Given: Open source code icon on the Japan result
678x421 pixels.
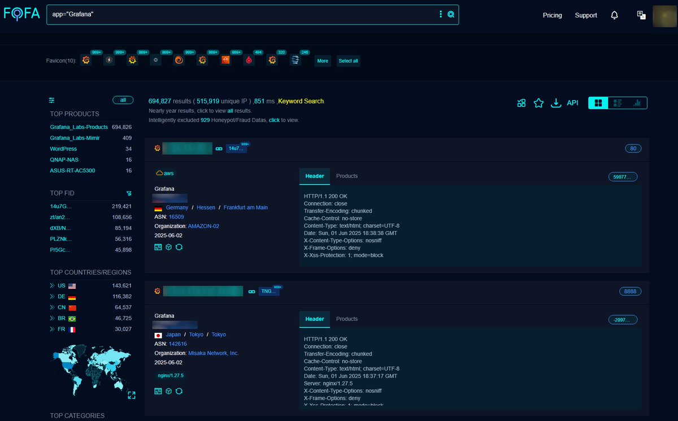Looking at the screenshot, I should pos(158,390).
